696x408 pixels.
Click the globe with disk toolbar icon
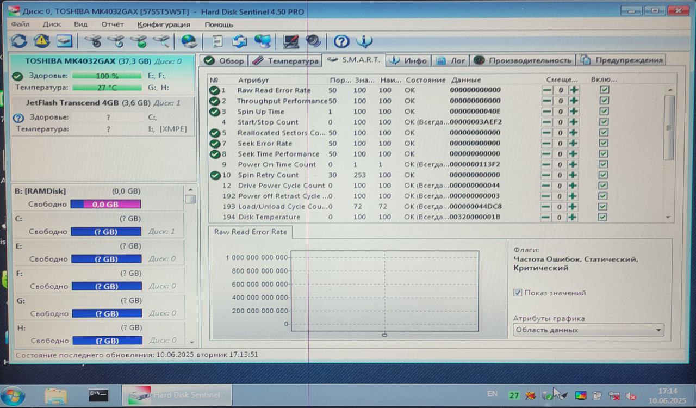(189, 41)
